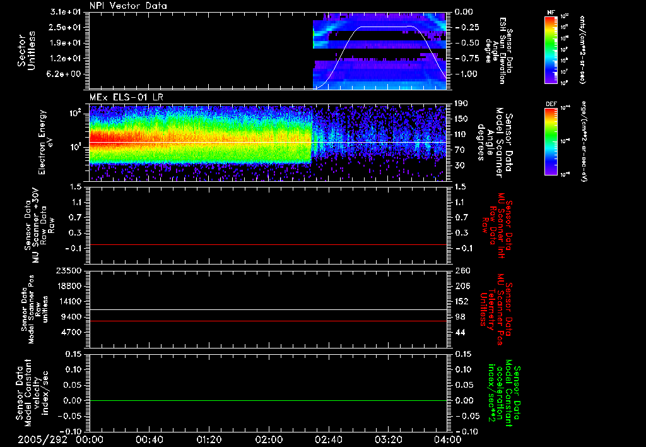Viewport: 646px width, 447px height.
Task: Click the 'MU Scanner +30V Raw Data' axis label
Action: pyautogui.click(x=40, y=225)
